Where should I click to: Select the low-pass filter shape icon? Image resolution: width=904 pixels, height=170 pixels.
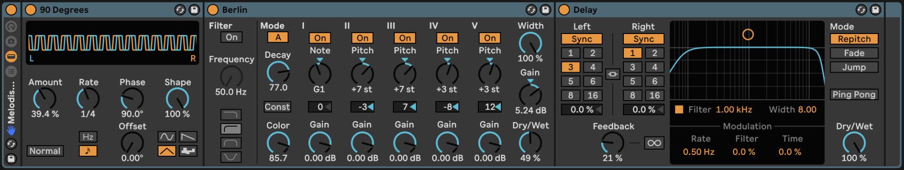[231, 114]
